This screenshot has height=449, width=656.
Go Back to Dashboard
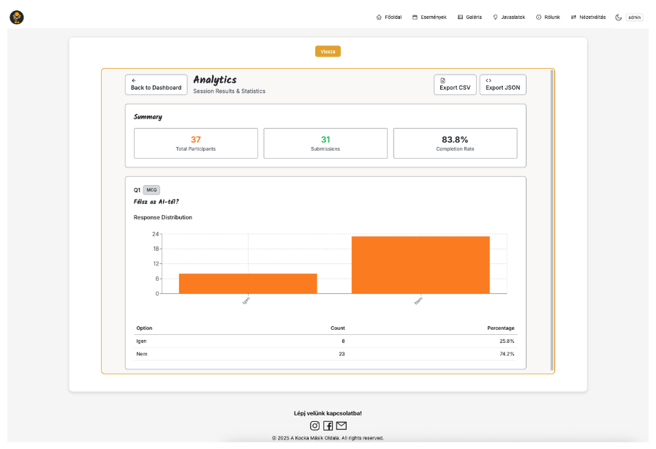tap(156, 85)
